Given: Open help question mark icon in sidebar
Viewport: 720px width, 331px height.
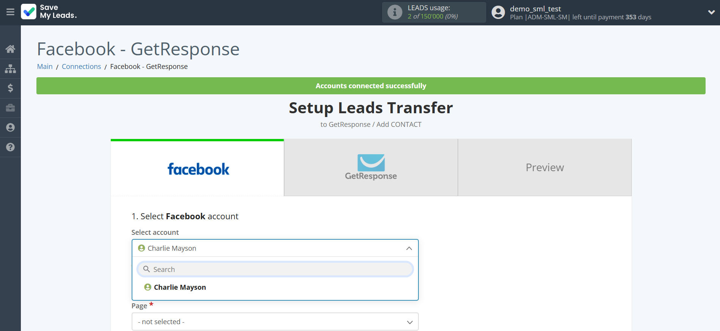Looking at the screenshot, I should 10,147.
